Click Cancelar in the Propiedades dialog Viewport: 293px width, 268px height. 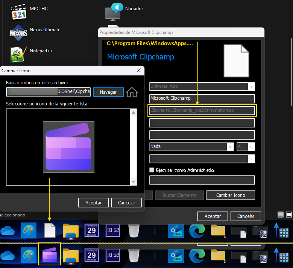tap(246, 216)
